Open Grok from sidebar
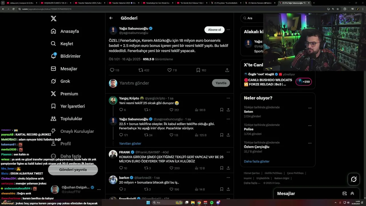 (60, 81)
